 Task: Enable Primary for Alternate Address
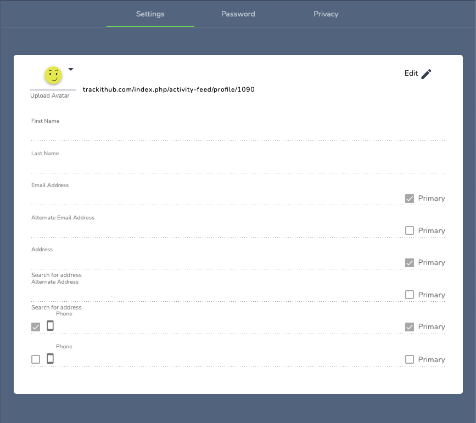point(409,295)
